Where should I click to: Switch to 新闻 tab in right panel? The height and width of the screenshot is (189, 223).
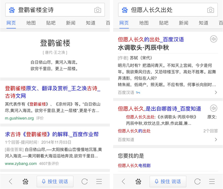pyautogui.click(x=183, y=23)
